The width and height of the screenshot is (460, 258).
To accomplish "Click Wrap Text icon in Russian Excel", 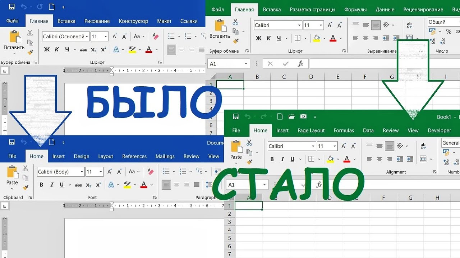I will point(409,25).
